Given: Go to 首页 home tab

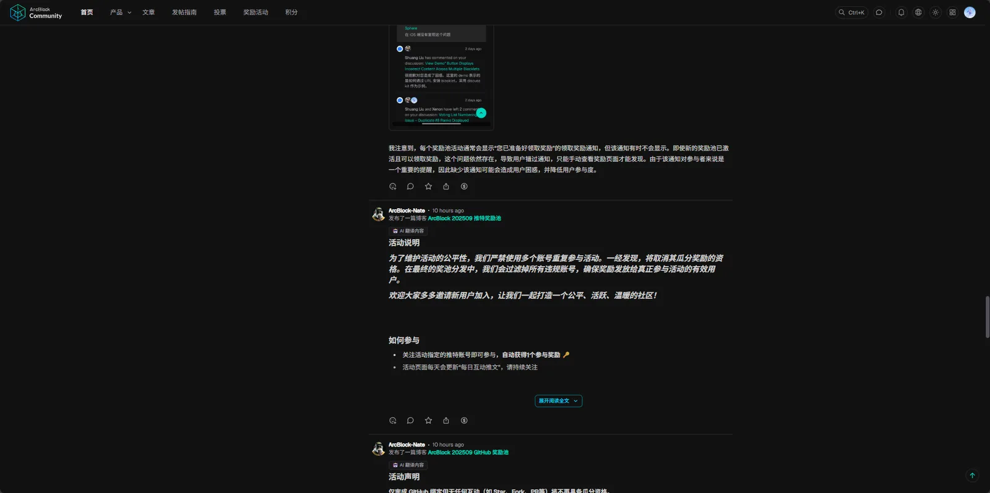Looking at the screenshot, I should tap(87, 12).
